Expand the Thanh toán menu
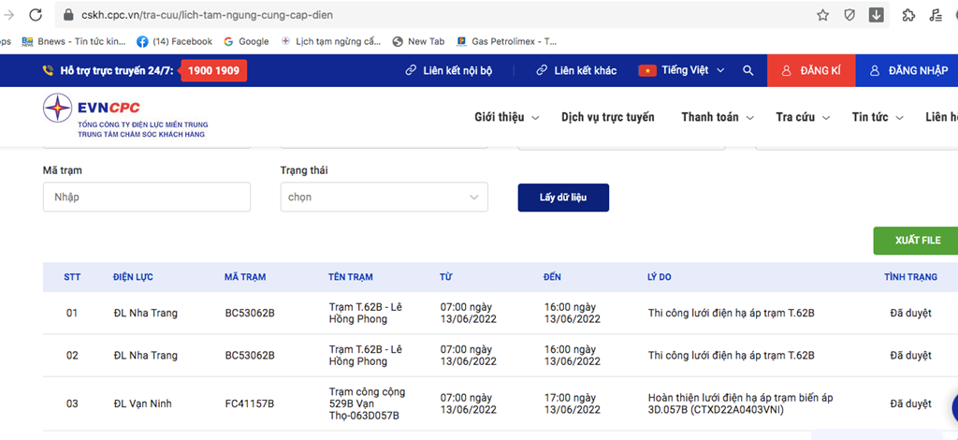The image size is (958, 440). [x=716, y=117]
